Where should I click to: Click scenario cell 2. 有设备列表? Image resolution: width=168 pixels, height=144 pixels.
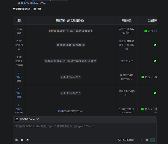pos(19,45)
